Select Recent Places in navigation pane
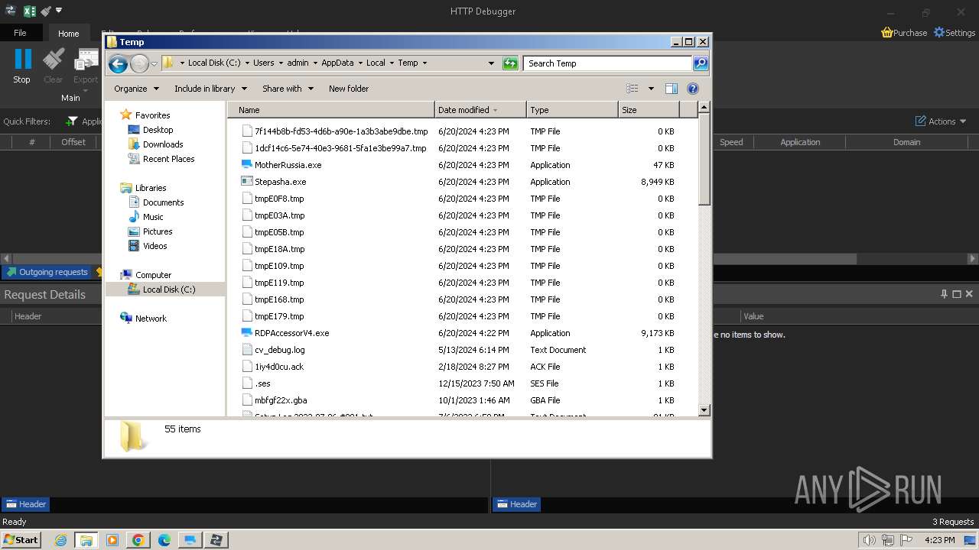This screenshot has width=979, height=550. click(x=168, y=159)
